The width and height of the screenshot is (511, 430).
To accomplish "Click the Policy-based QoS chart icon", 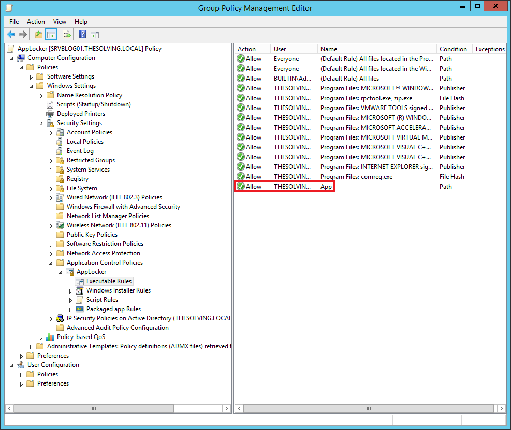I will pos(50,337).
